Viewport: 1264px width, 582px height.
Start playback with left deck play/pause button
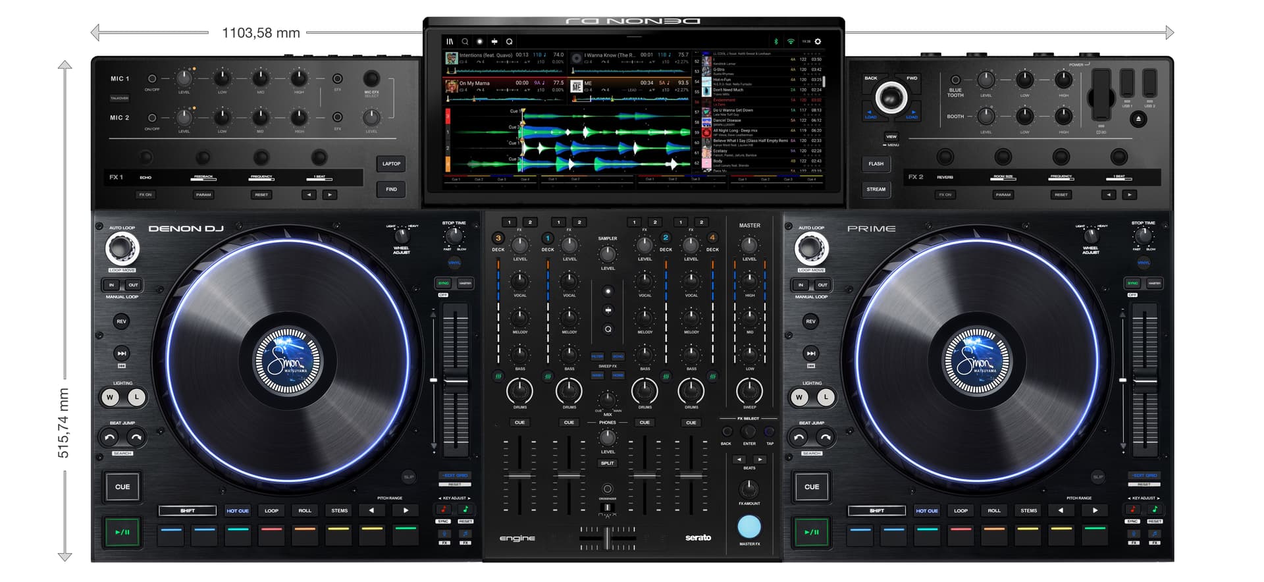click(x=122, y=532)
